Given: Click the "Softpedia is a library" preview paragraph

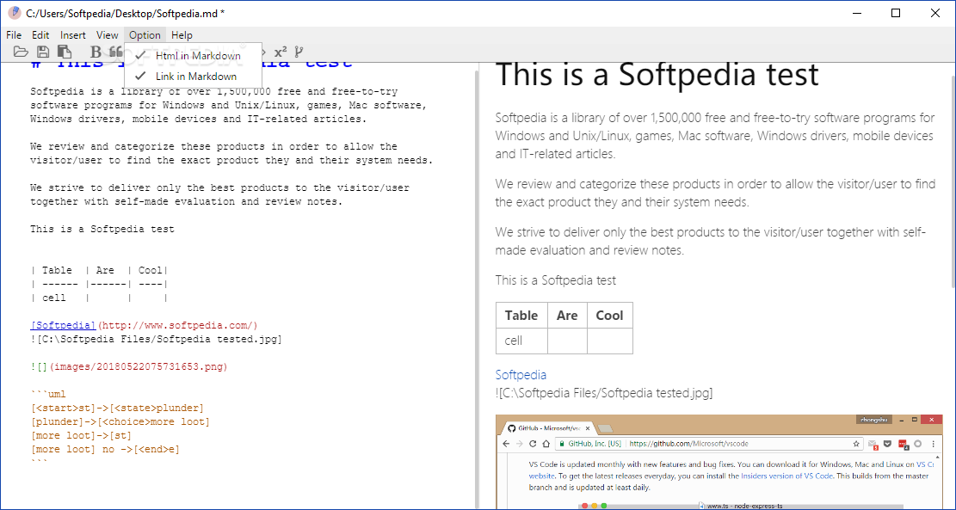Looking at the screenshot, I should tap(714, 136).
